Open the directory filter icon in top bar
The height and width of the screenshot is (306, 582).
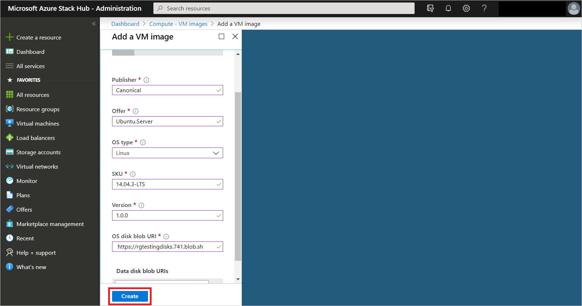pyautogui.click(x=430, y=8)
